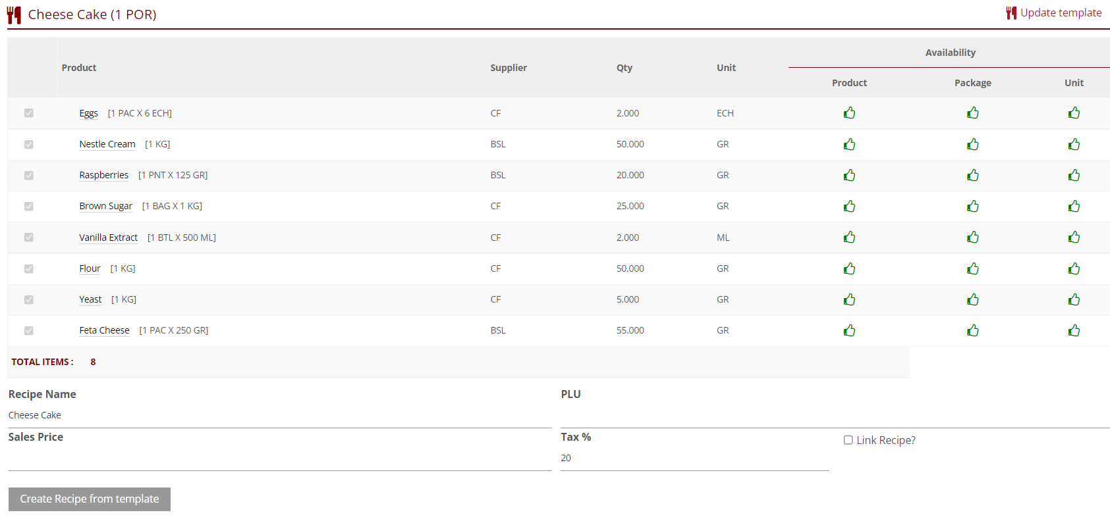Open the Vanilla Extract product link
This screenshot has width=1110, height=523.
pyautogui.click(x=109, y=237)
